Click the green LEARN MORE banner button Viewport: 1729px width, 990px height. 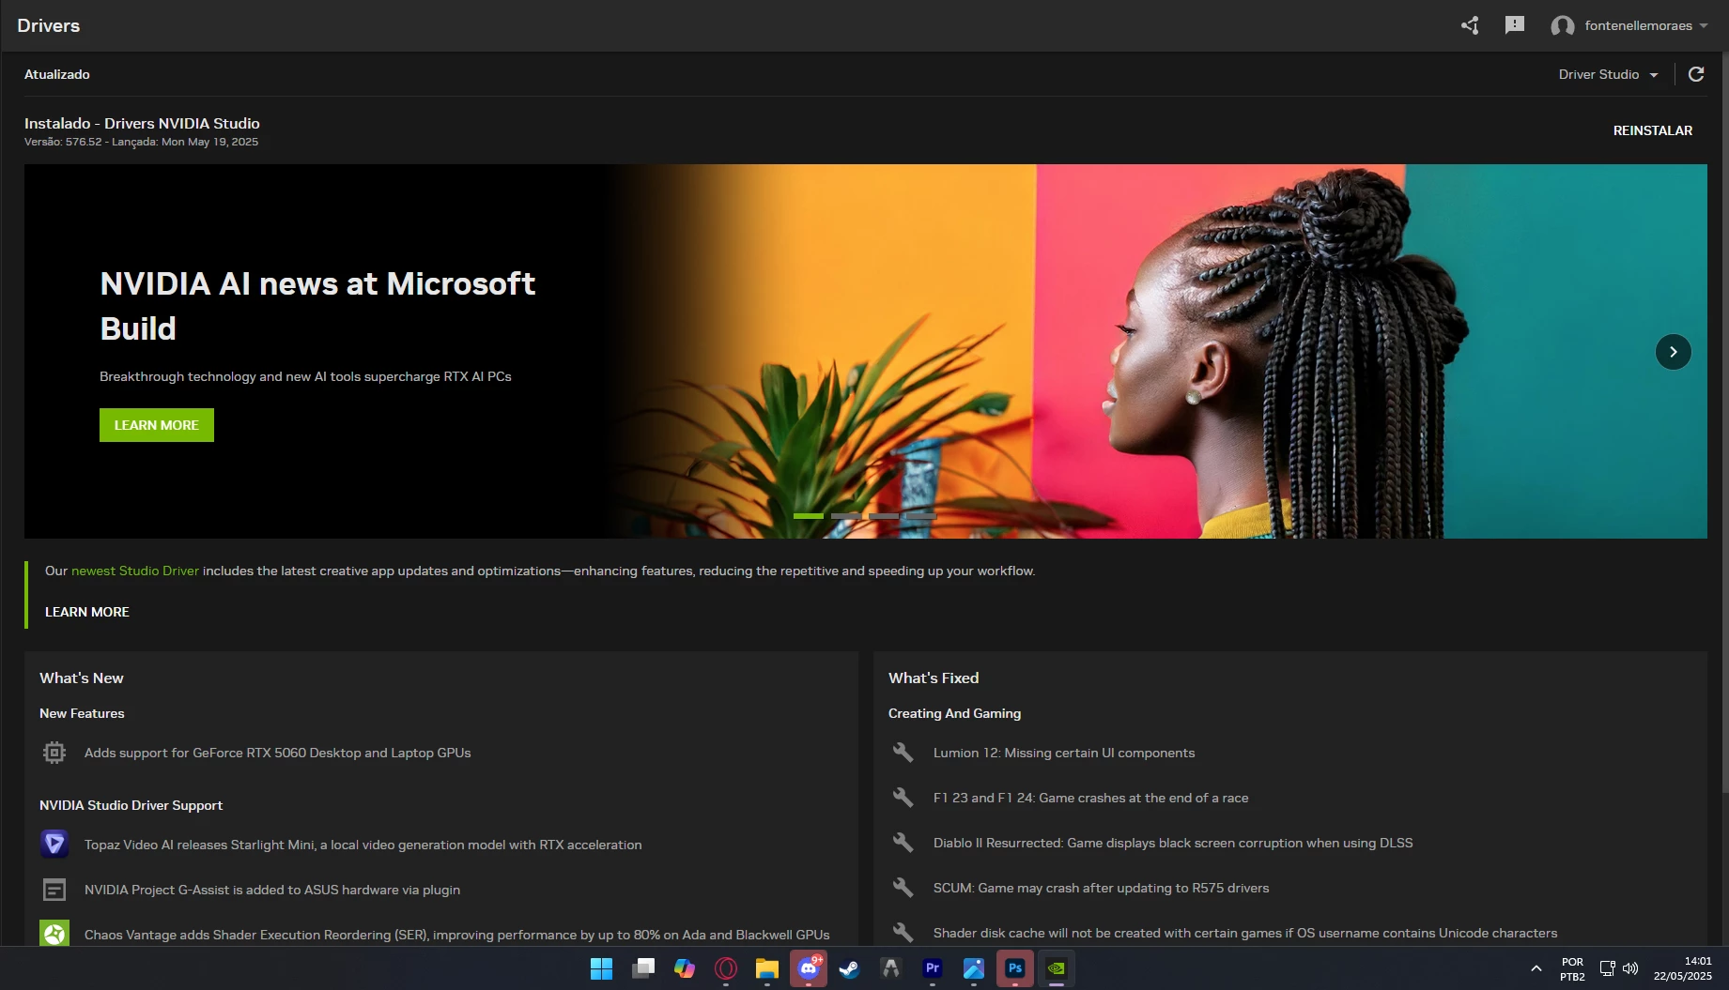pyautogui.click(x=157, y=425)
